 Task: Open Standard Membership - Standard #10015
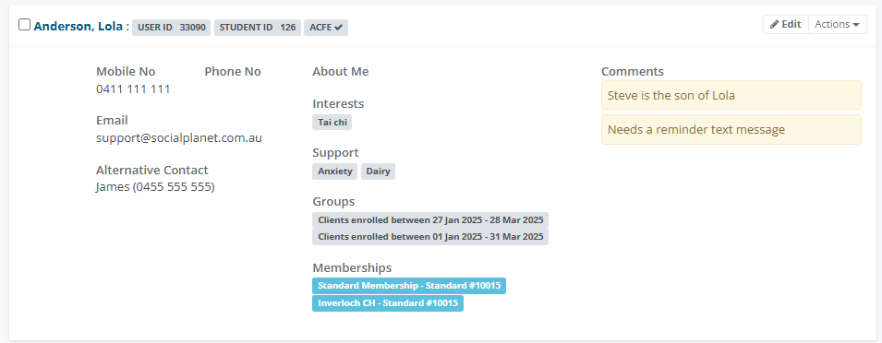409,286
